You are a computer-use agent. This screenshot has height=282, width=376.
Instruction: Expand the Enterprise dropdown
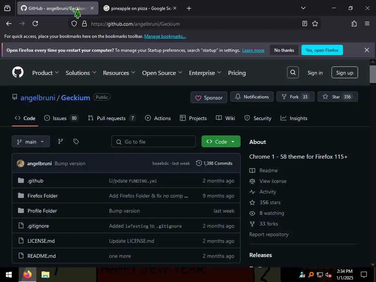click(205, 73)
